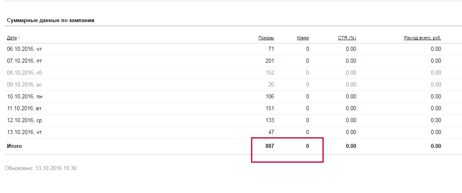This screenshot has width=462, height=193.
Task: Click the Обновлено timestamp text
Action: 41,168
